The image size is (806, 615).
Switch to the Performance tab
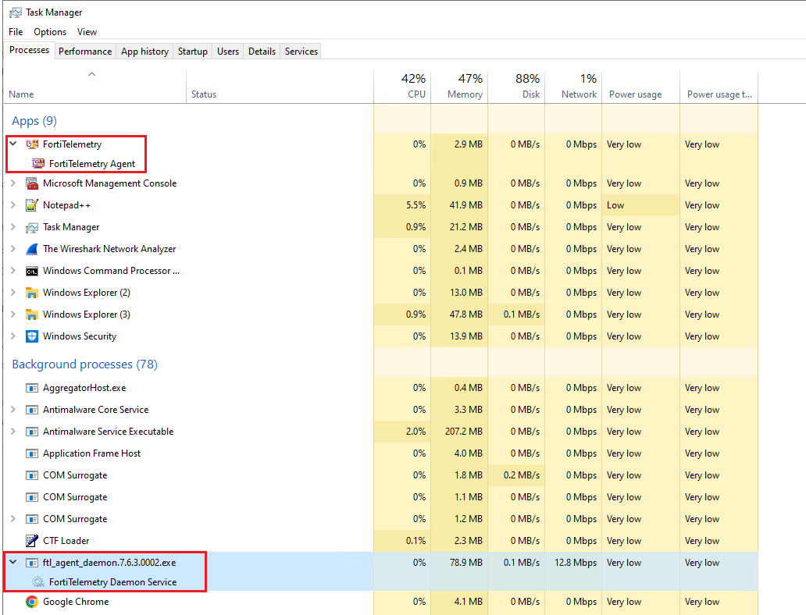[85, 52]
